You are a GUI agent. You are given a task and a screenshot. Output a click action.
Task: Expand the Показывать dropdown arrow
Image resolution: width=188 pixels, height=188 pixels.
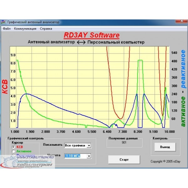click(x=89, y=146)
